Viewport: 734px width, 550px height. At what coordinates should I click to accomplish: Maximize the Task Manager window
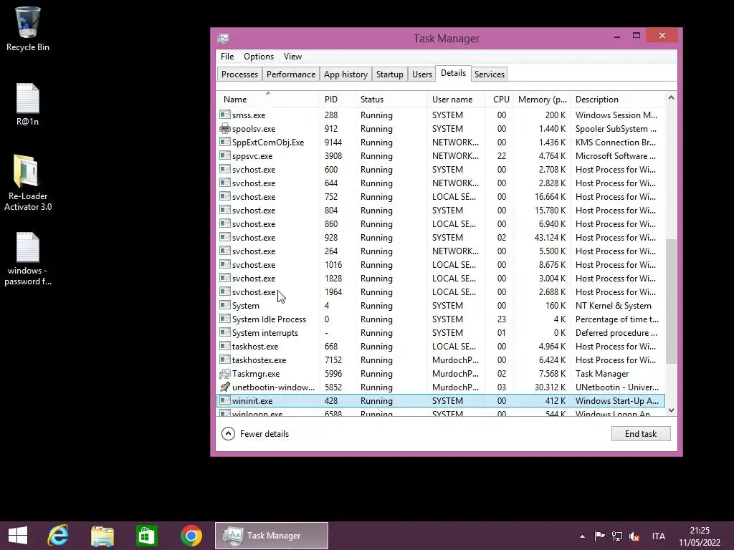pyautogui.click(x=637, y=36)
